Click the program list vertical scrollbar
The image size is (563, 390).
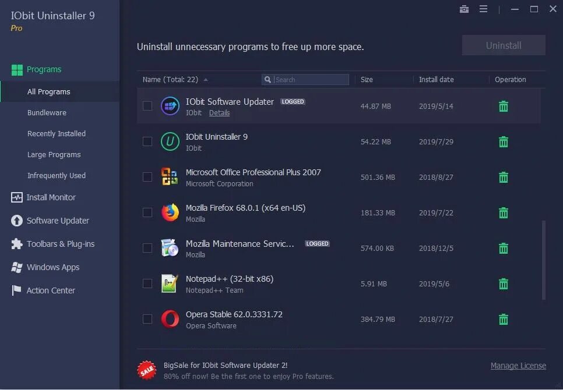[544, 260]
